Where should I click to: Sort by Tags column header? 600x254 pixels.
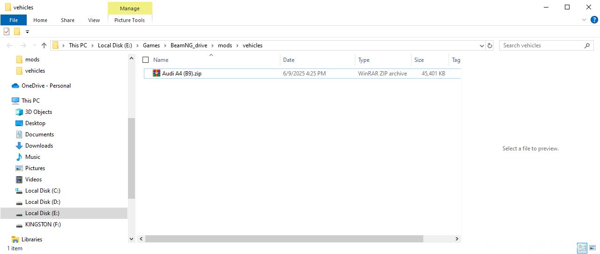[x=456, y=60]
